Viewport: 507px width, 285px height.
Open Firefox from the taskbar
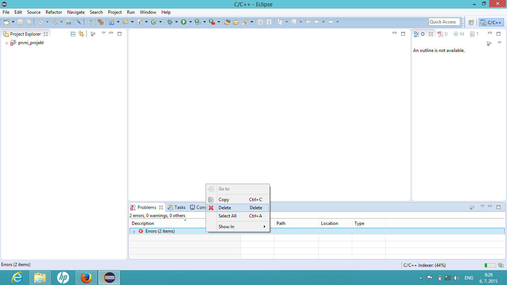(x=86, y=278)
